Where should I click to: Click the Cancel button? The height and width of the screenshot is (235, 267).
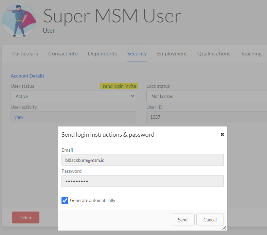coord(210,219)
